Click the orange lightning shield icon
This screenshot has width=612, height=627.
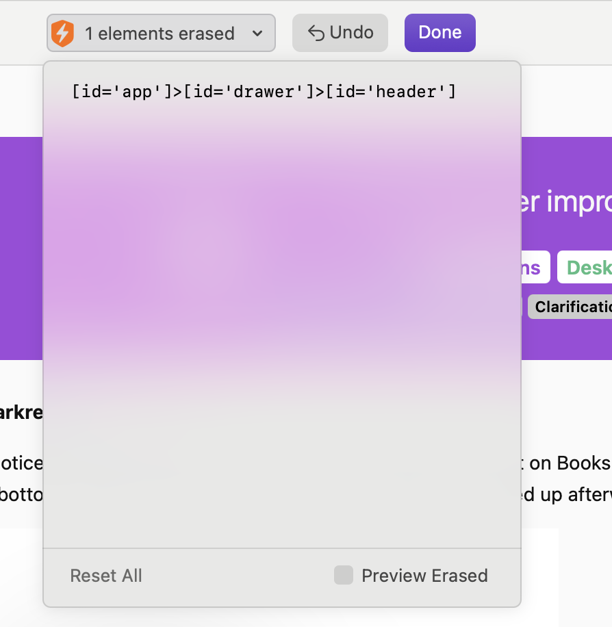[62, 33]
